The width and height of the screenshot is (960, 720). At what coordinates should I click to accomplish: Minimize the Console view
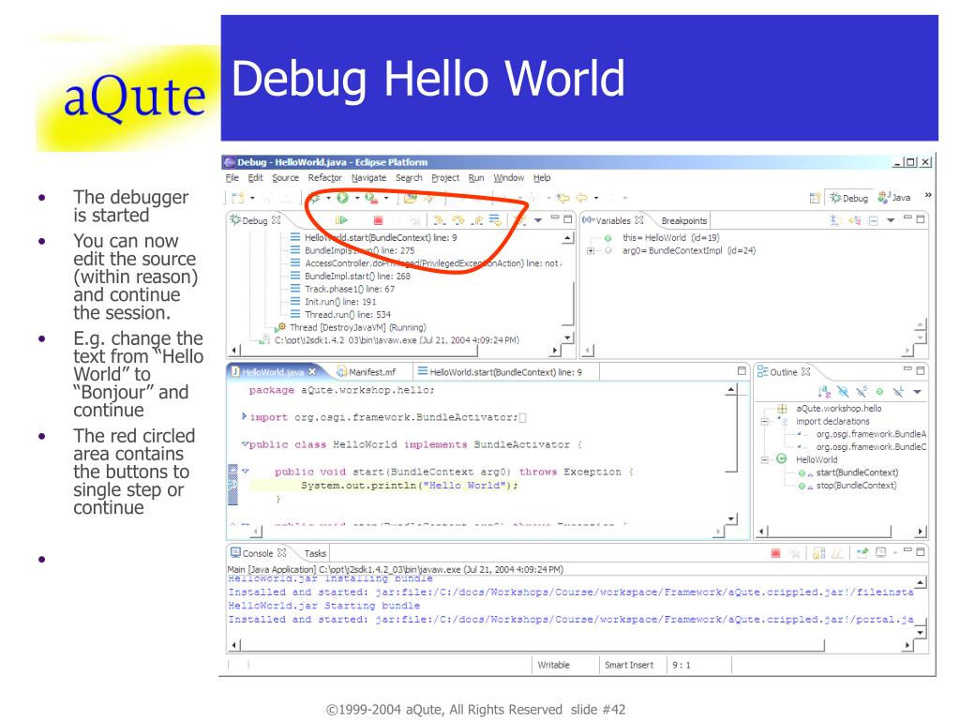click(907, 550)
